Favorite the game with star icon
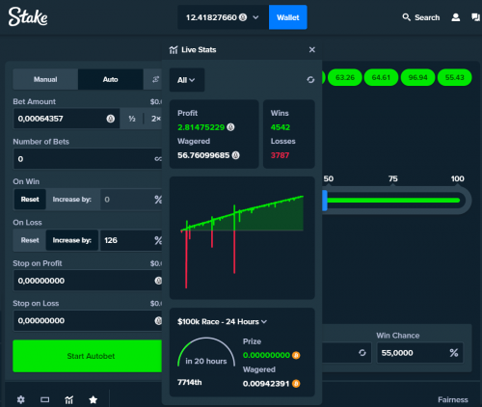 94,399
